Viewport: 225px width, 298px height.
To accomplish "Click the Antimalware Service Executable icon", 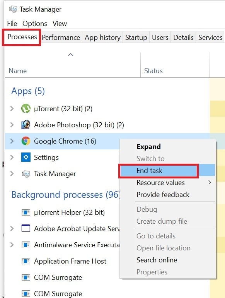I will (26, 245).
